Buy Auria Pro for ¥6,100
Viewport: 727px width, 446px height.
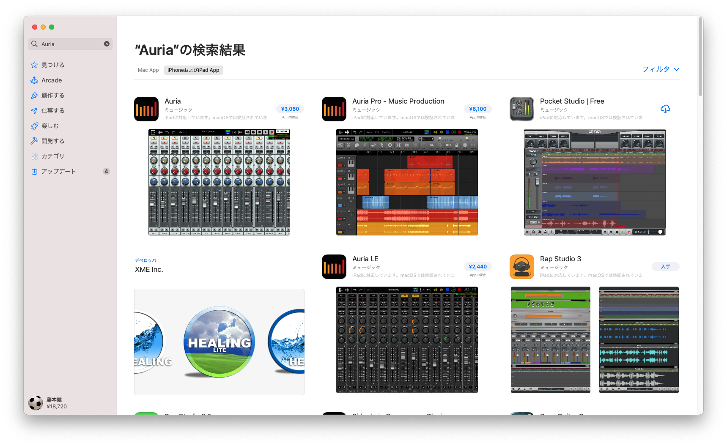[478, 109]
